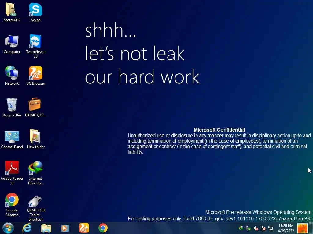Open the Windows Start menu orb

click(8, 228)
